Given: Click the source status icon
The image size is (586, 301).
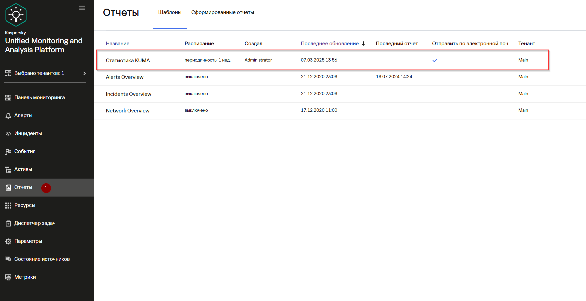Looking at the screenshot, I should [x=8, y=259].
